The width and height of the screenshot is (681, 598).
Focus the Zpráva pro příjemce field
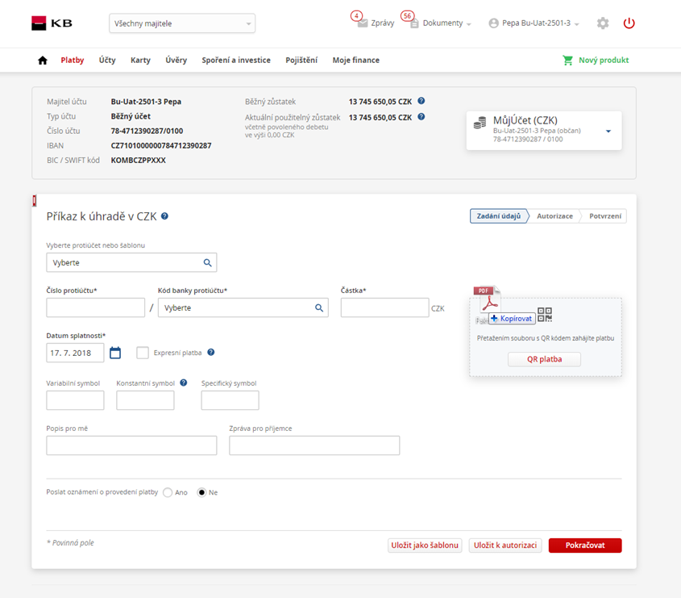point(314,445)
